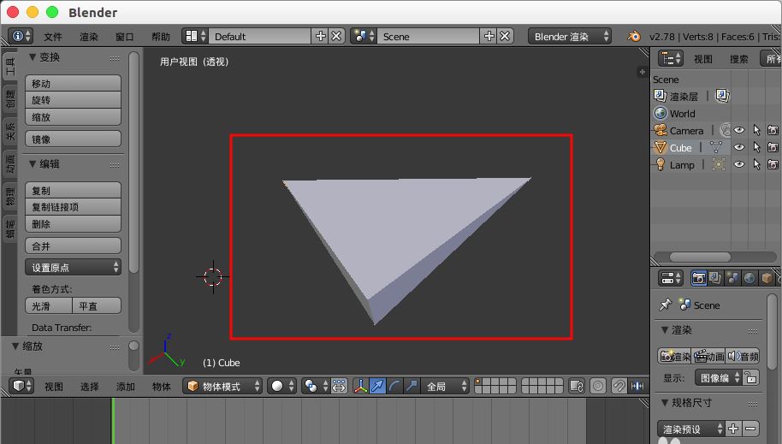
Task: Click the 复制 duplicate button
Action: click(x=74, y=190)
